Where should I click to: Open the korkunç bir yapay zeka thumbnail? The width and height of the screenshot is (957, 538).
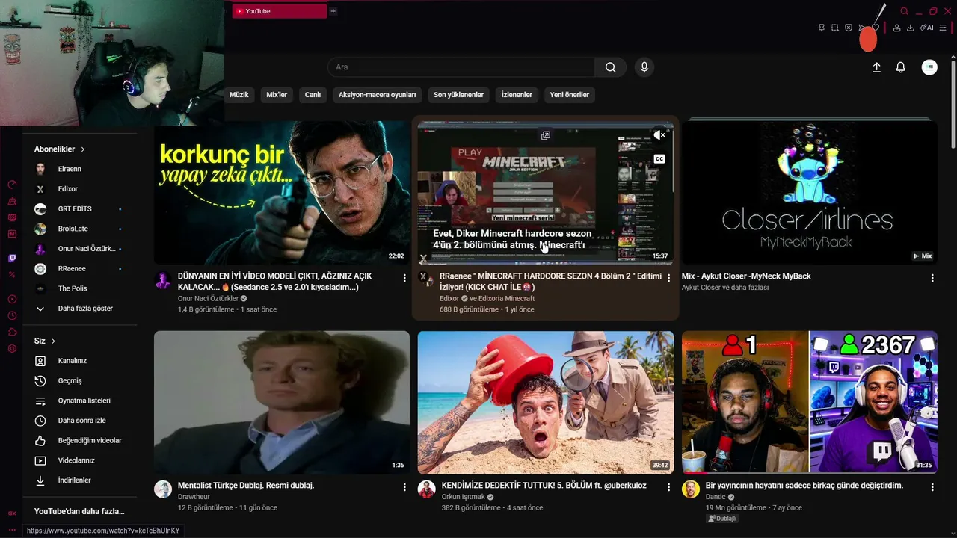[282, 193]
